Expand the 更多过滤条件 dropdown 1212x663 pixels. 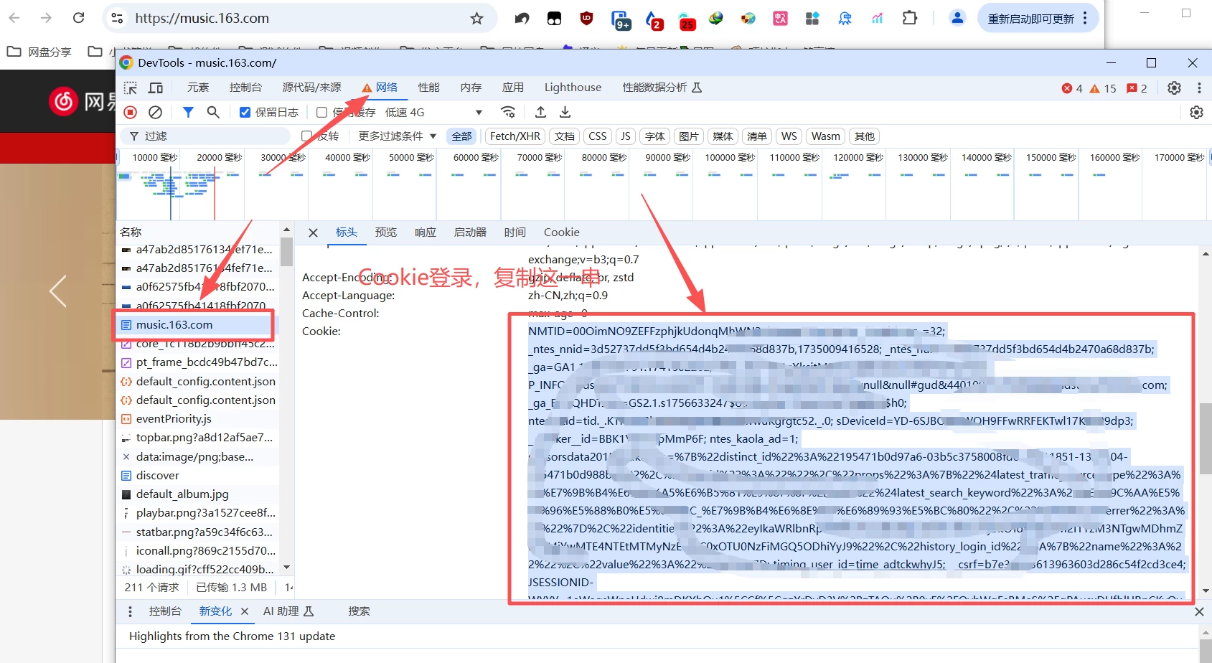tap(397, 136)
